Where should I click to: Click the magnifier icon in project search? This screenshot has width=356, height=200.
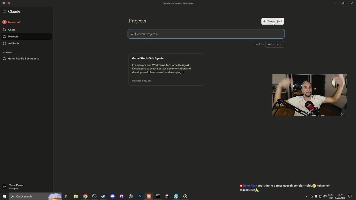coord(132,34)
